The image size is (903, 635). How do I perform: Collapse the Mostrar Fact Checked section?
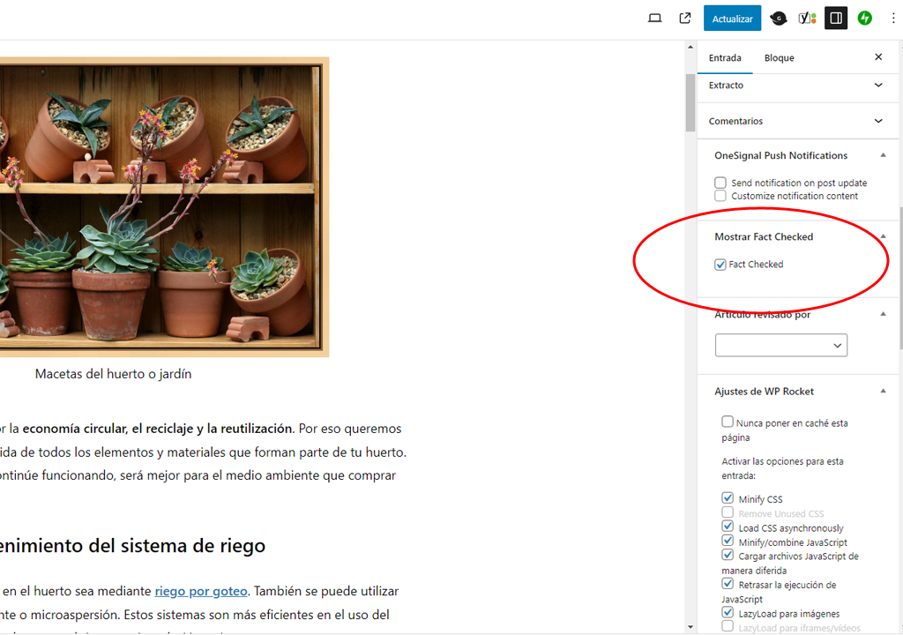click(x=883, y=236)
